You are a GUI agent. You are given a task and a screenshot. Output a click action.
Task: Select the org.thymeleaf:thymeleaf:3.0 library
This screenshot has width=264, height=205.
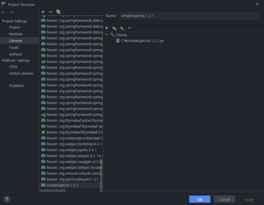click(x=71, y=132)
